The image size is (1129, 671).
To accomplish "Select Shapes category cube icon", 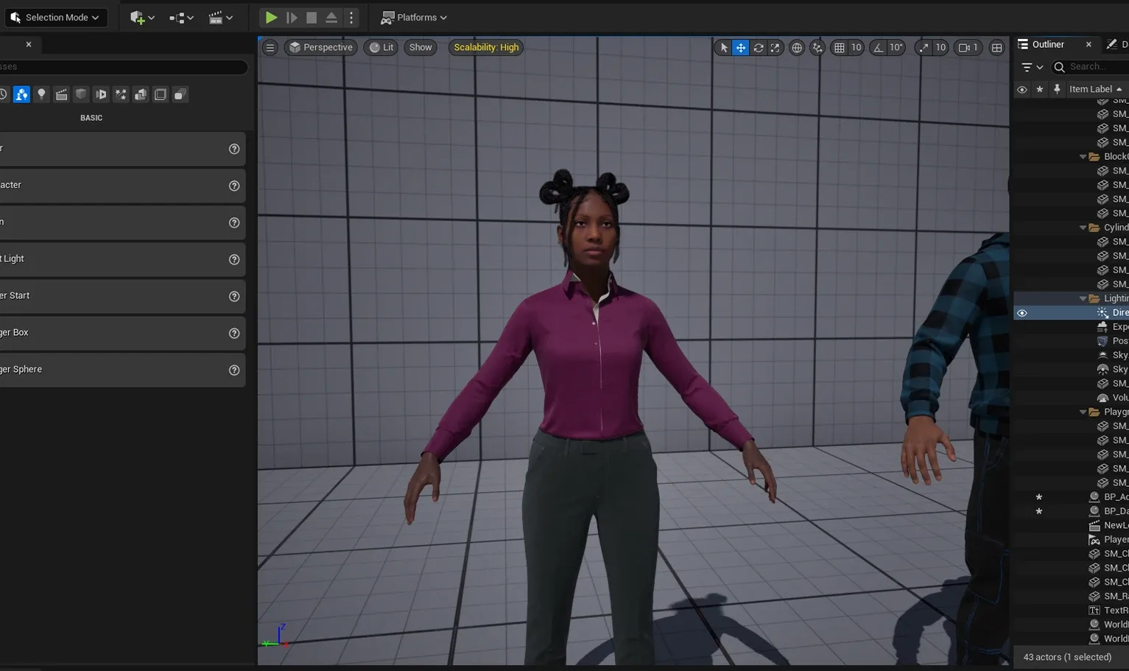I will coord(81,94).
